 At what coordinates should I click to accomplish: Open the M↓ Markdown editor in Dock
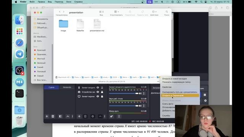pos(19,82)
